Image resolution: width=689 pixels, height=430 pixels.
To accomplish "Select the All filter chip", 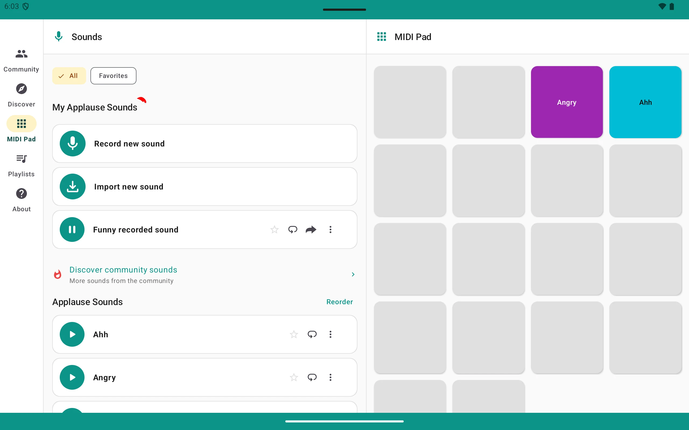I will click(69, 76).
